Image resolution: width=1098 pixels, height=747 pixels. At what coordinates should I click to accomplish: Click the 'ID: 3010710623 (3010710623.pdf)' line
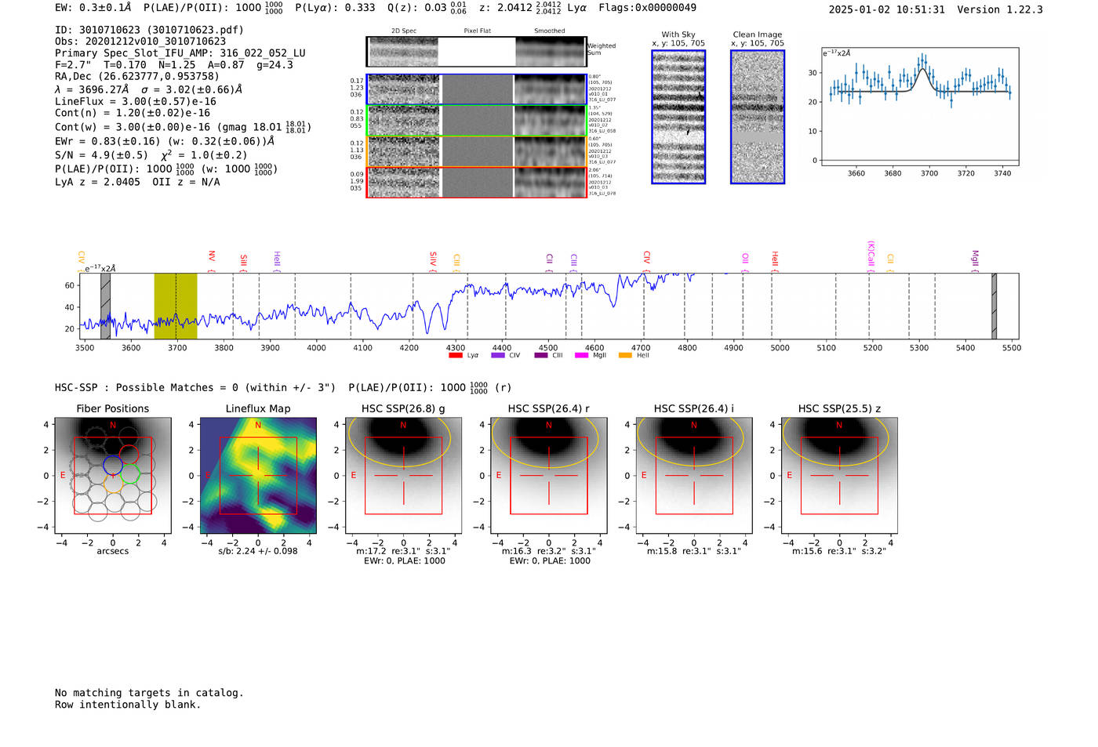149,30
